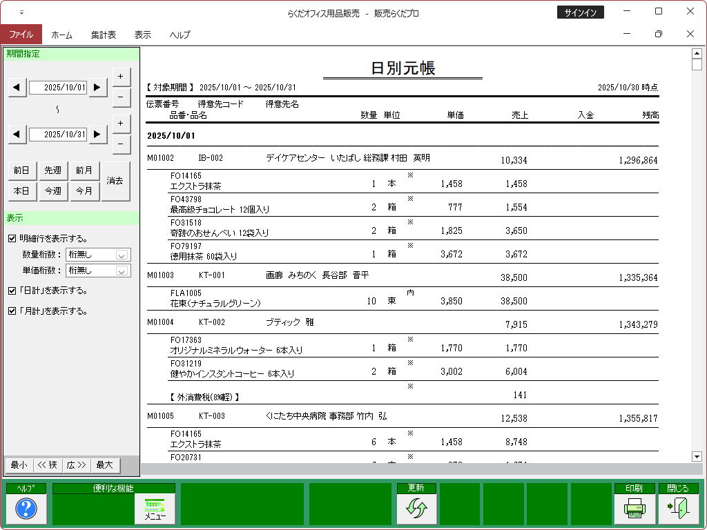The height and width of the screenshot is (530, 707).
Task: Open the 集計表 menu tab
Action: [x=103, y=35]
